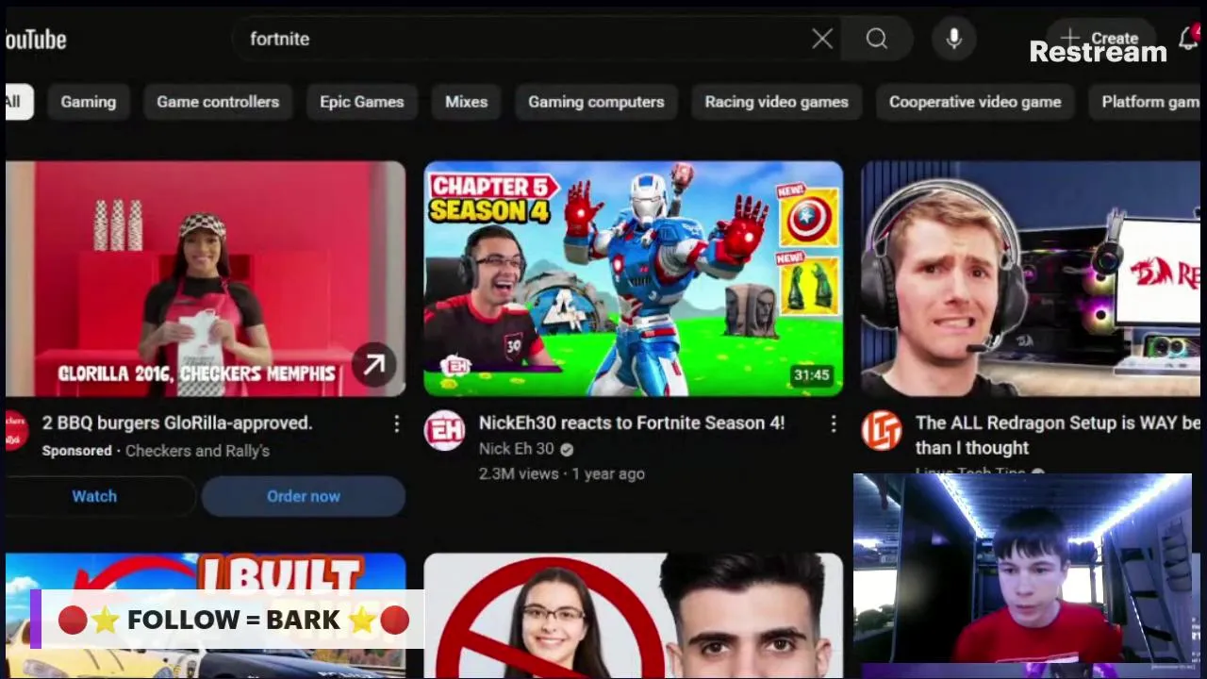Screen dimensions: 1207x679
Task: Click the '2.3M views · 1 year ago' text
Action: [x=562, y=473]
